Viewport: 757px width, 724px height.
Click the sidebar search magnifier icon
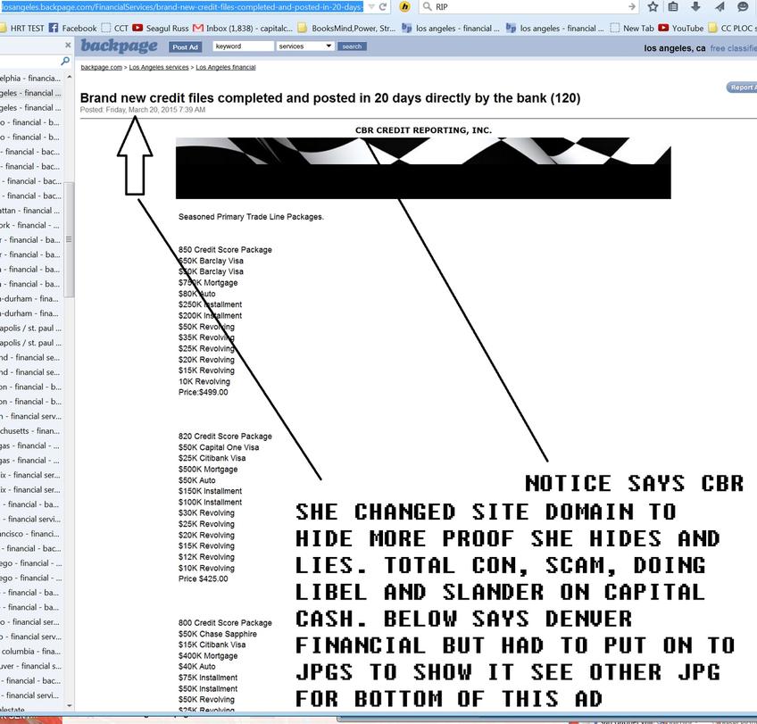click(65, 62)
